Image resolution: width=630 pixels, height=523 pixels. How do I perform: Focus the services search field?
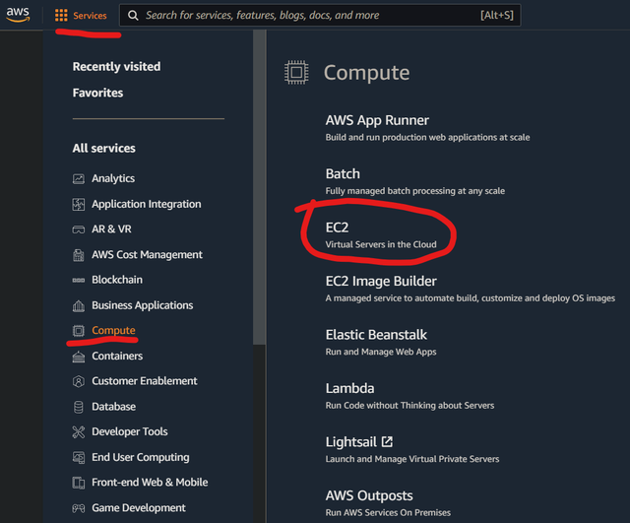point(320,16)
